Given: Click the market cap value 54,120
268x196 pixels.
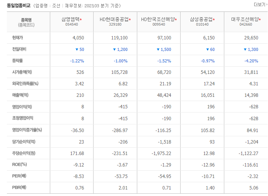Looking at the screenshot, I should tap(208, 72).
